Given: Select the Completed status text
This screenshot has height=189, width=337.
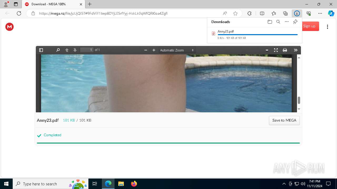Looking at the screenshot, I should [x=52, y=135].
